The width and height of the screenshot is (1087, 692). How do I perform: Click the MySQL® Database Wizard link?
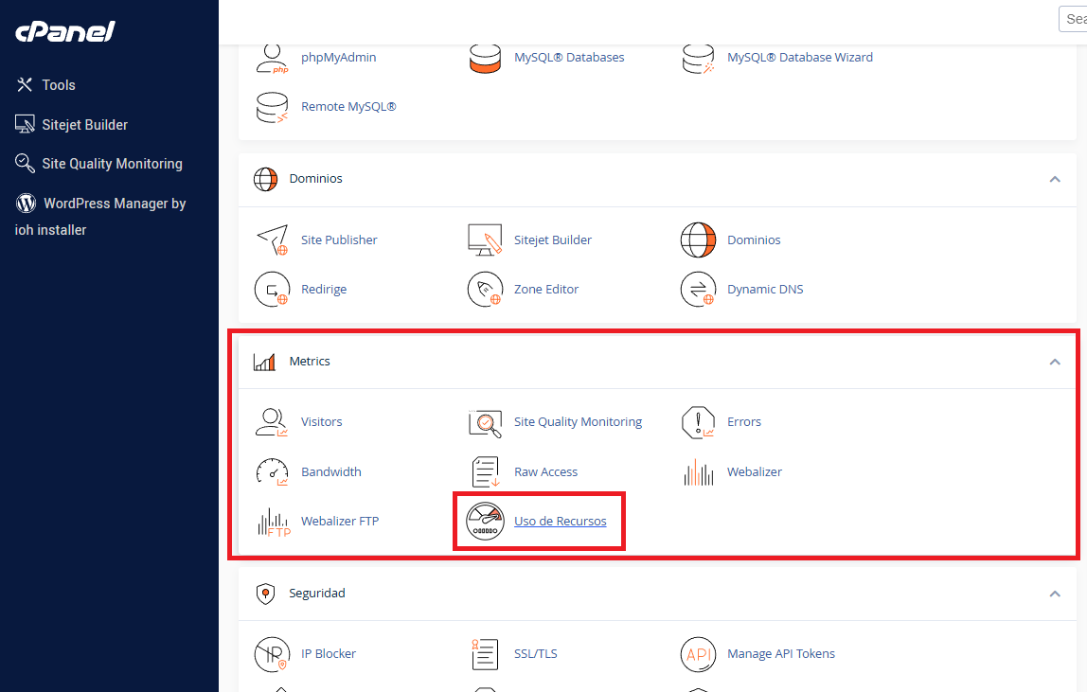point(799,58)
